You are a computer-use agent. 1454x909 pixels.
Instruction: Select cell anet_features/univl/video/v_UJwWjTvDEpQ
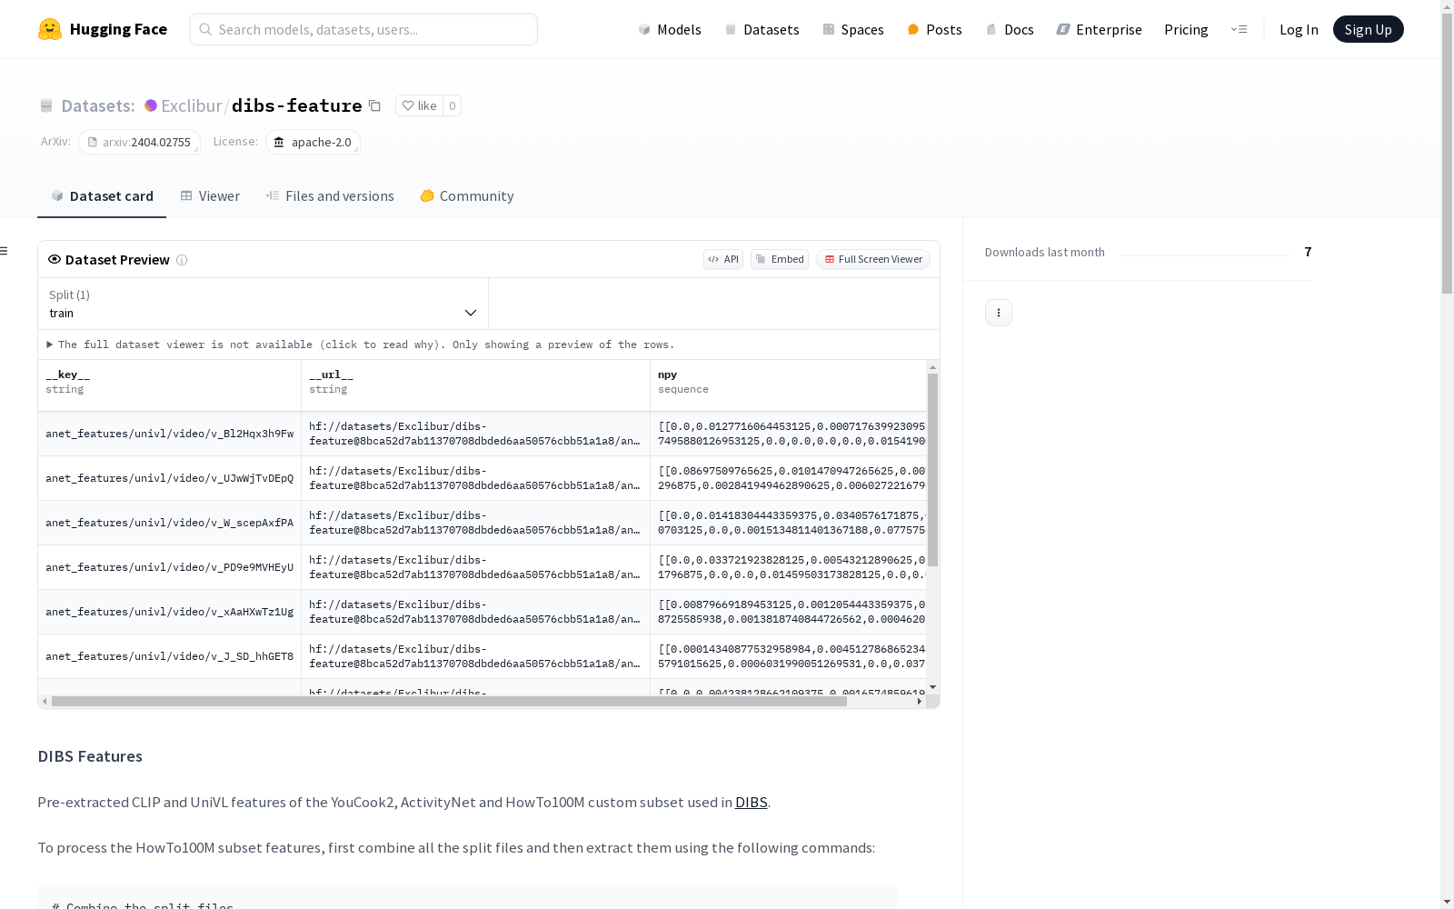click(x=169, y=478)
